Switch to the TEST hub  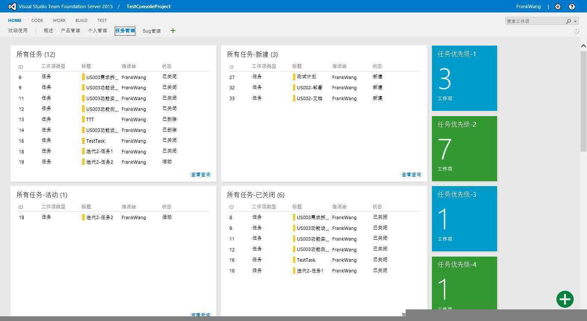[x=102, y=20]
